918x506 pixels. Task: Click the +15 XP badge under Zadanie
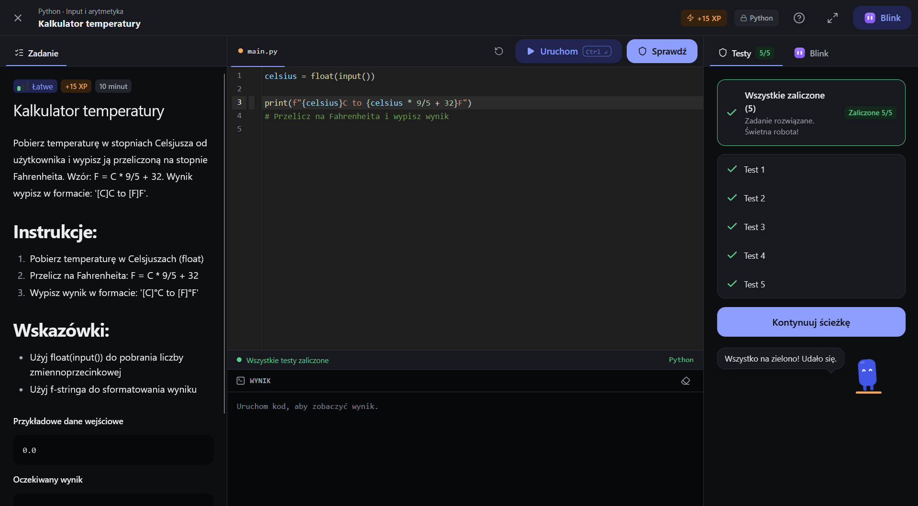coord(76,87)
